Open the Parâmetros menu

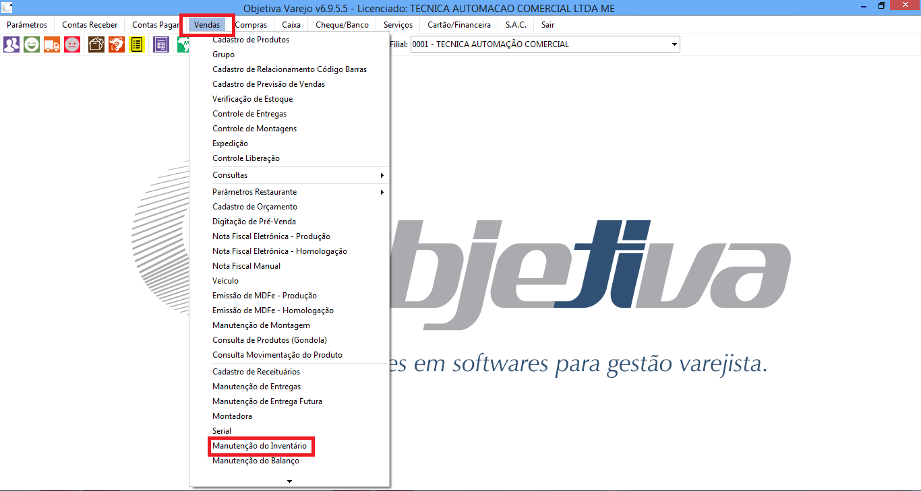coord(27,25)
